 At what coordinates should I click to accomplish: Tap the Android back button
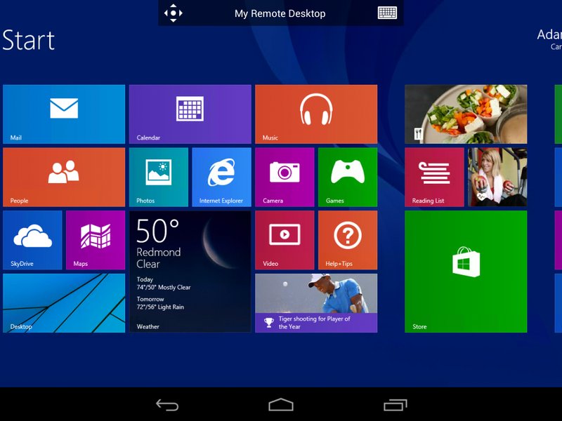tap(167, 405)
